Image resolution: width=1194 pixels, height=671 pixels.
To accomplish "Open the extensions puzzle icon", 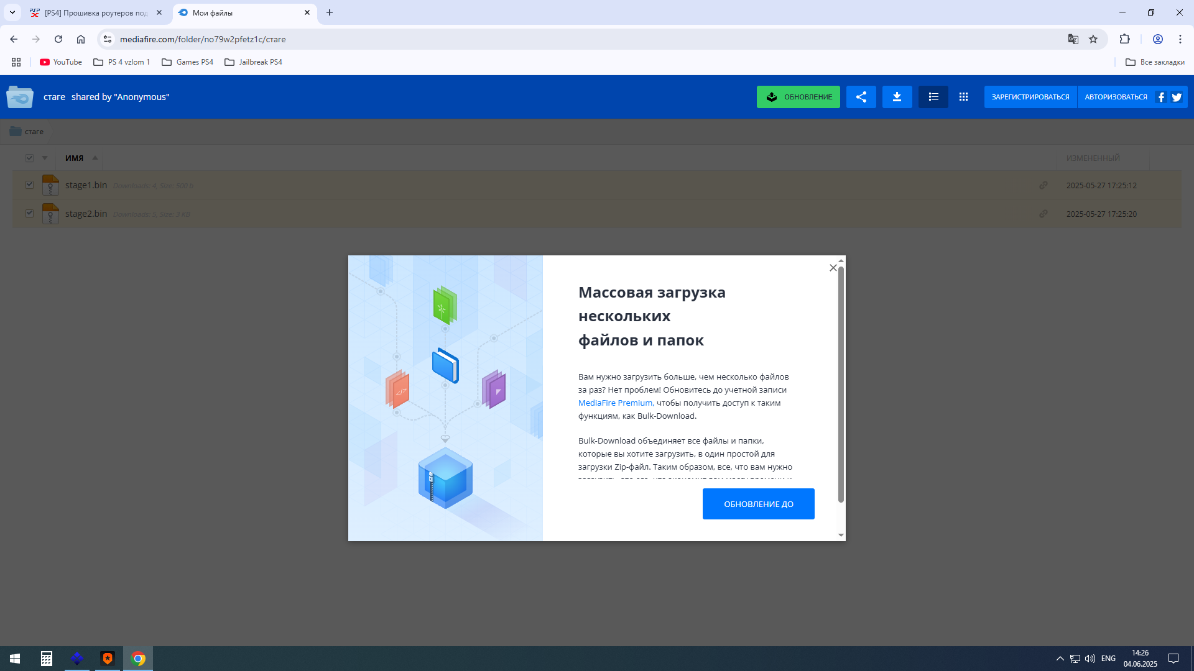I will point(1124,39).
